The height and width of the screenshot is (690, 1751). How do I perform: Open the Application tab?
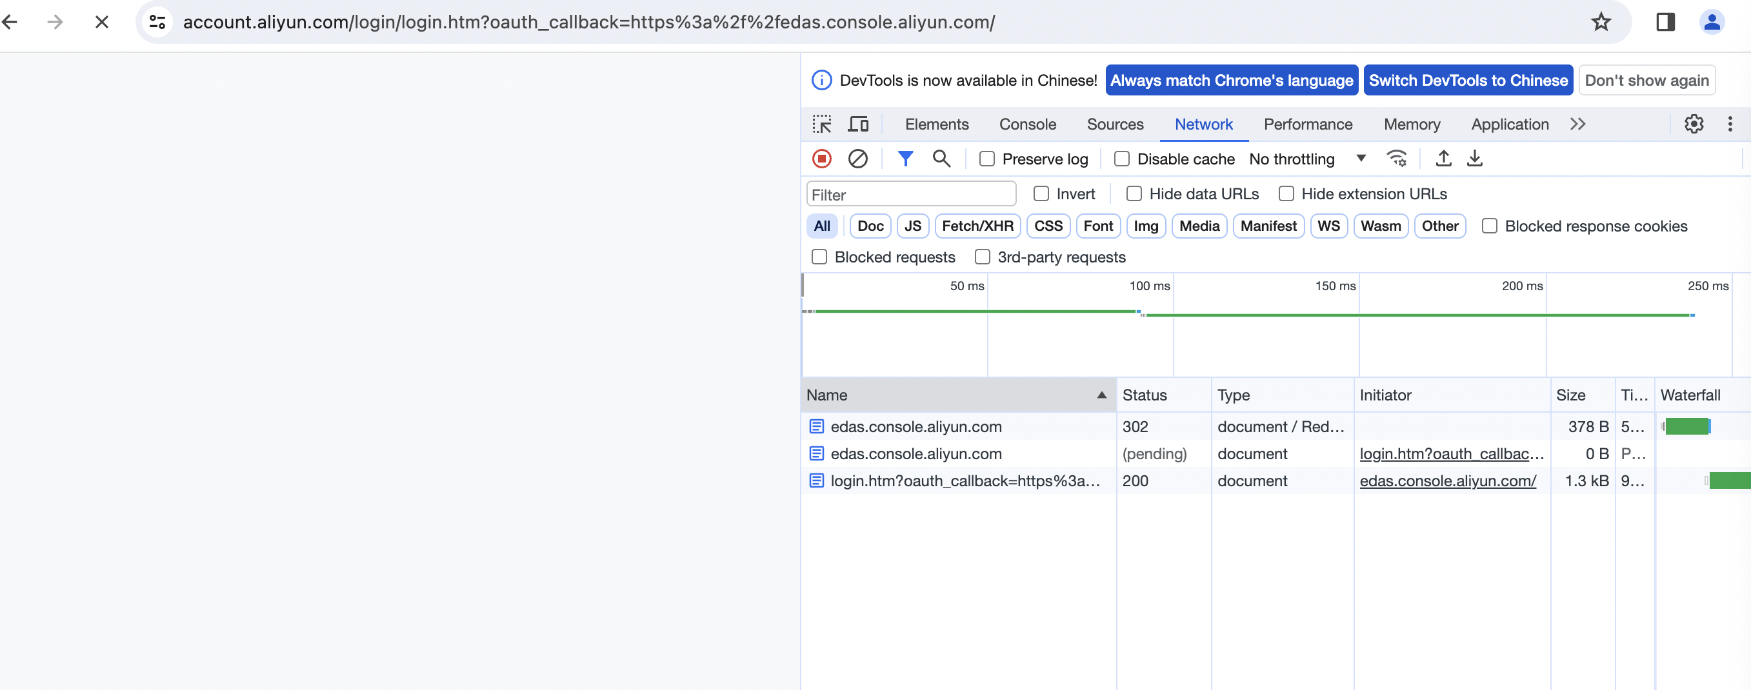[1510, 124]
